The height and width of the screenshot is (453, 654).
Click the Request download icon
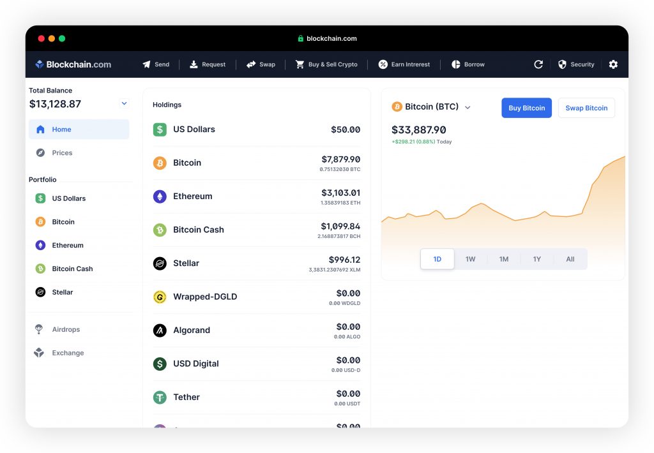[x=194, y=64]
